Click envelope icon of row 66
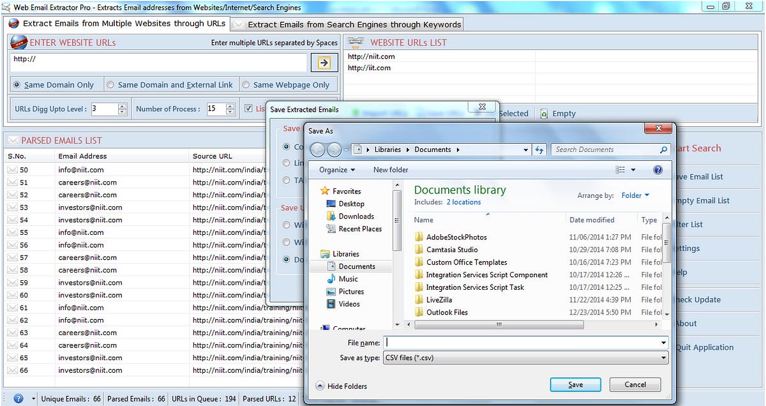 pyautogui.click(x=12, y=370)
